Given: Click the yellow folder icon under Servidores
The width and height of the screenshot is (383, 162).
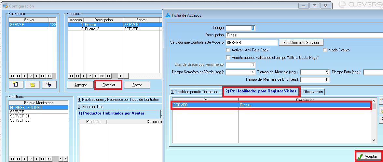Looking at the screenshot, I should [x=32, y=85].
